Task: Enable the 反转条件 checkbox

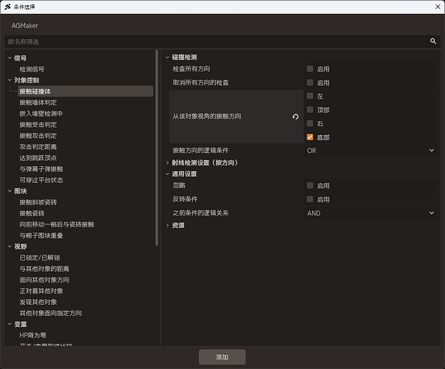Action: tap(310, 199)
